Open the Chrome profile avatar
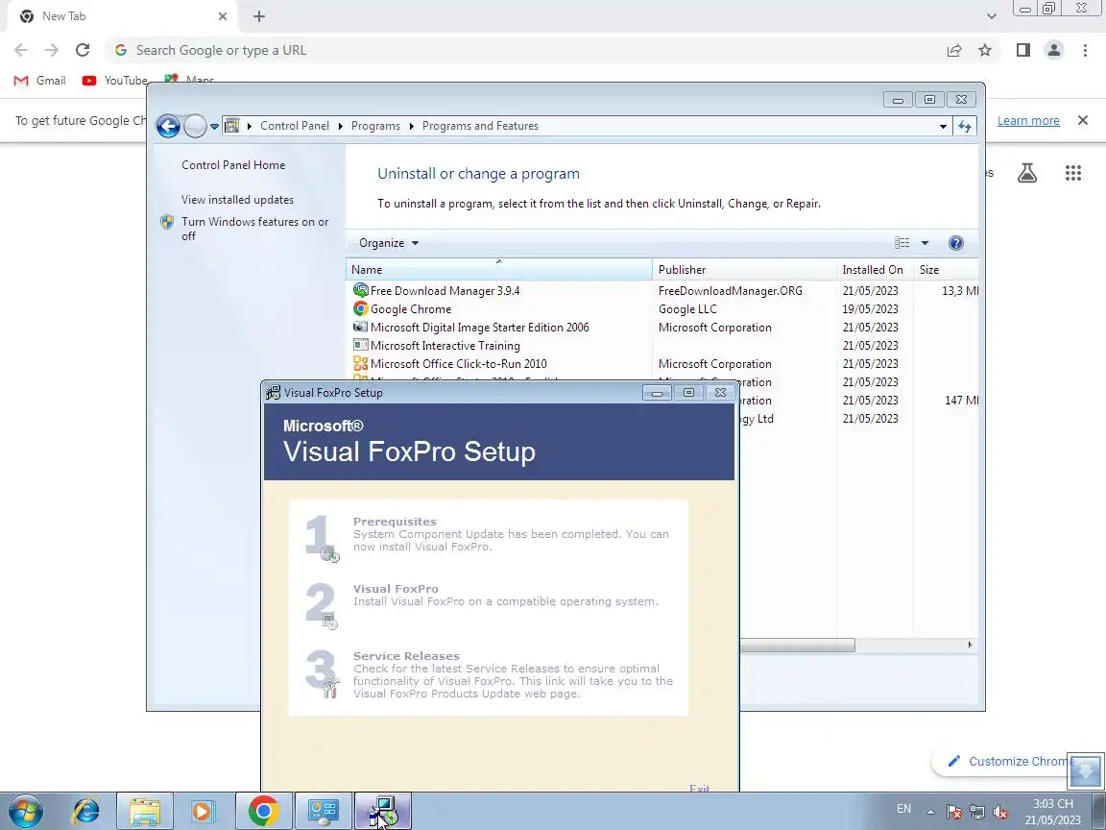Viewport: 1106px width, 830px height. (x=1054, y=50)
